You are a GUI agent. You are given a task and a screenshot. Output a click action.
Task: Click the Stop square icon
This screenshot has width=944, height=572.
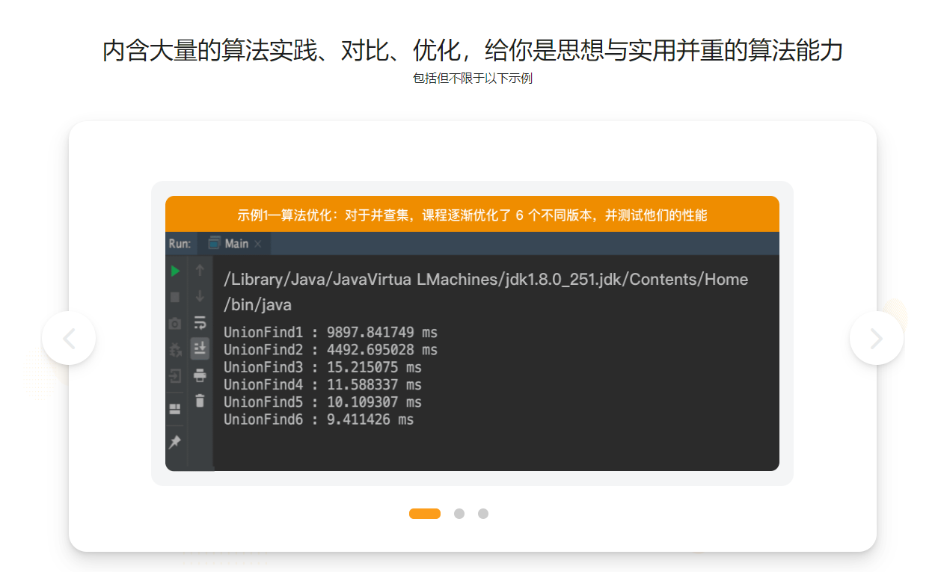pos(175,297)
